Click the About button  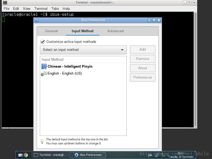142,68
